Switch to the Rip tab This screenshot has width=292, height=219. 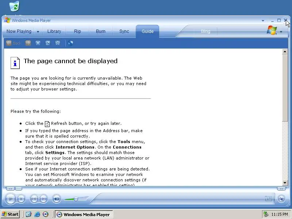click(x=77, y=31)
